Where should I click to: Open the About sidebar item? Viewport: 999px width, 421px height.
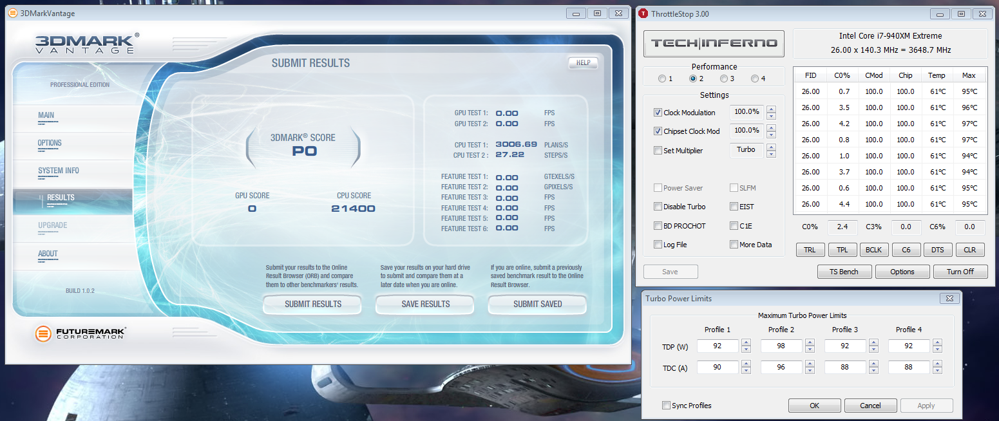click(48, 254)
